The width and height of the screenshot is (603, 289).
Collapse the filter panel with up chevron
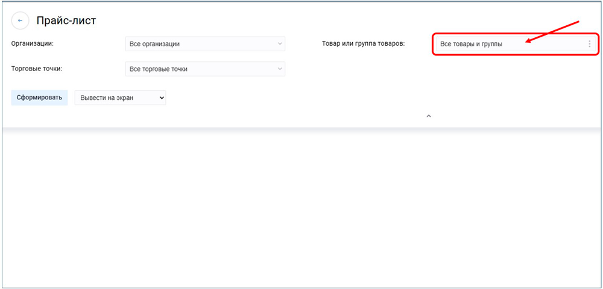click(429, 116)
